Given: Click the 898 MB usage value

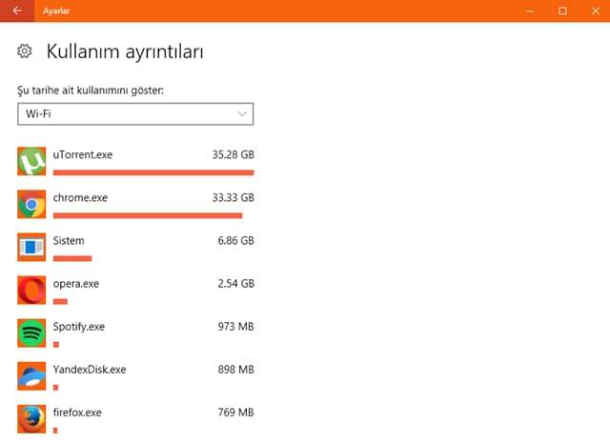Looking at the screenshot, I should click(235, 370).
